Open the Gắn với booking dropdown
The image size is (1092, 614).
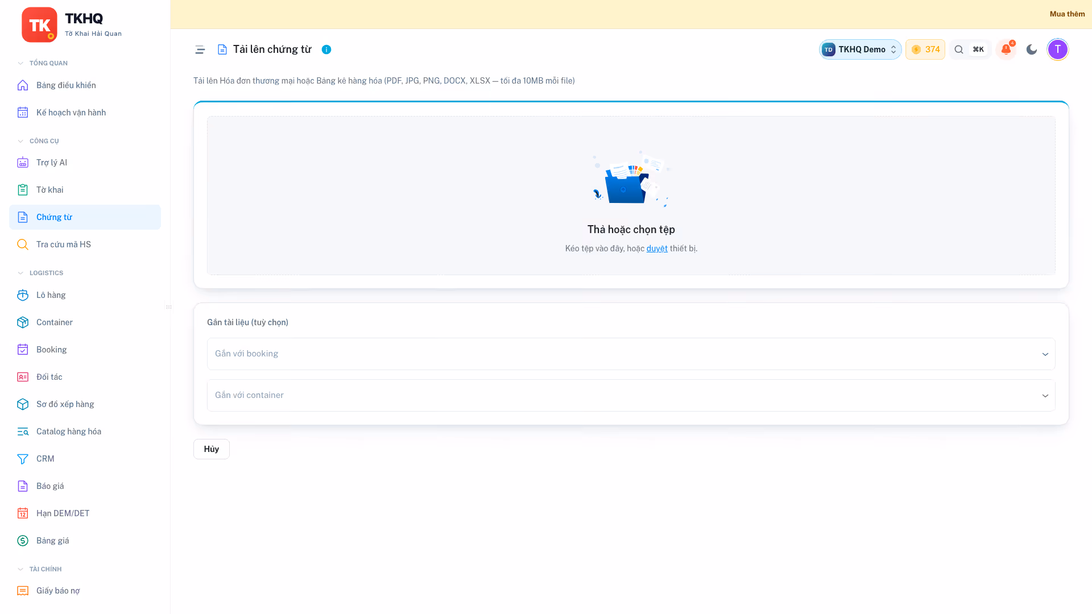pos(631,354)
